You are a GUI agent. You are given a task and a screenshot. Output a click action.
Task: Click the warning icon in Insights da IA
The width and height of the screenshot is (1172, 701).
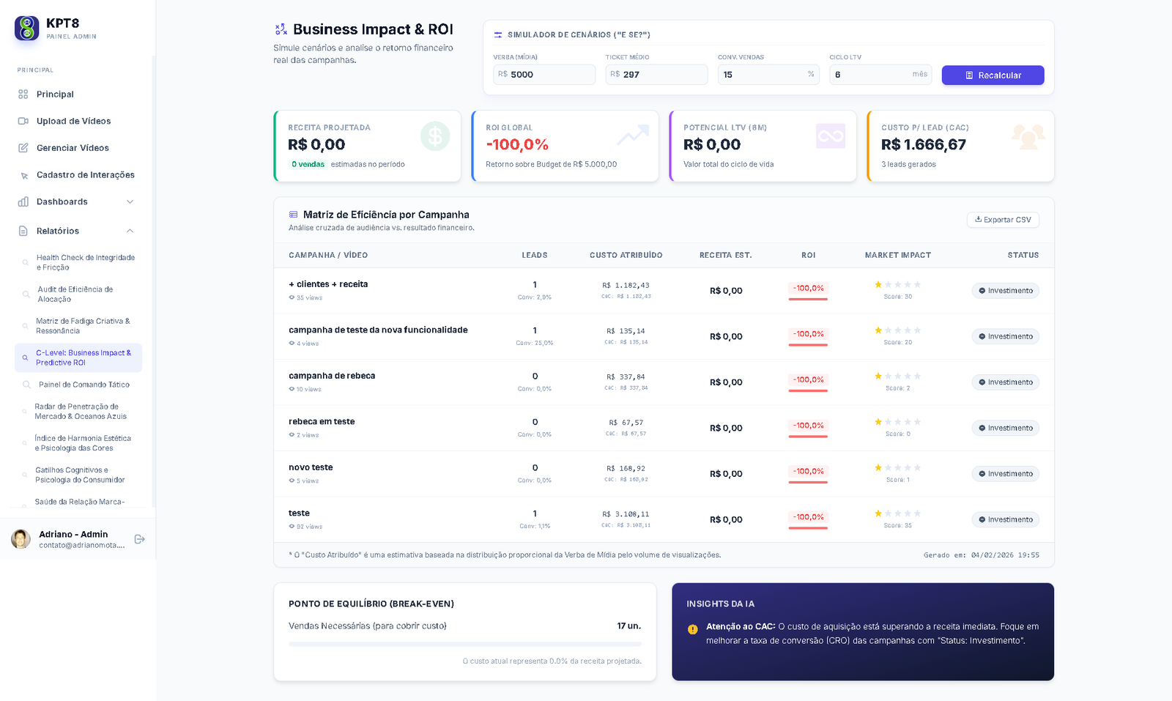coord(691,627)
